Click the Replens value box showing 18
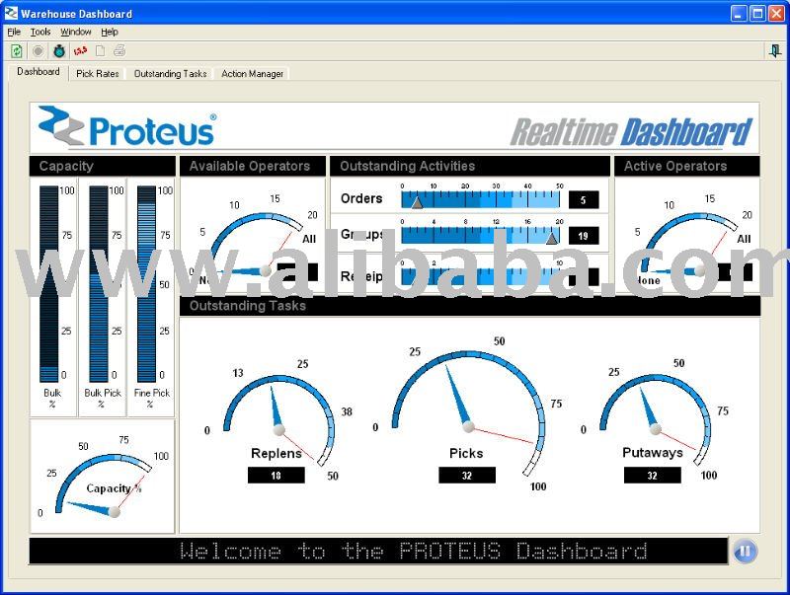This screenshot has width=790, height=595. coord(276,476)
